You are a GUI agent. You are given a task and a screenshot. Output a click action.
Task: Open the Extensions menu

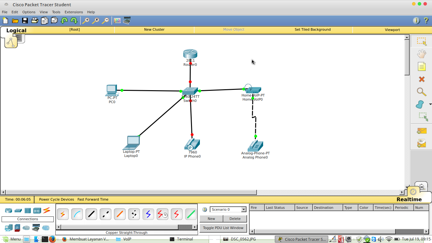tap(74, 12)
